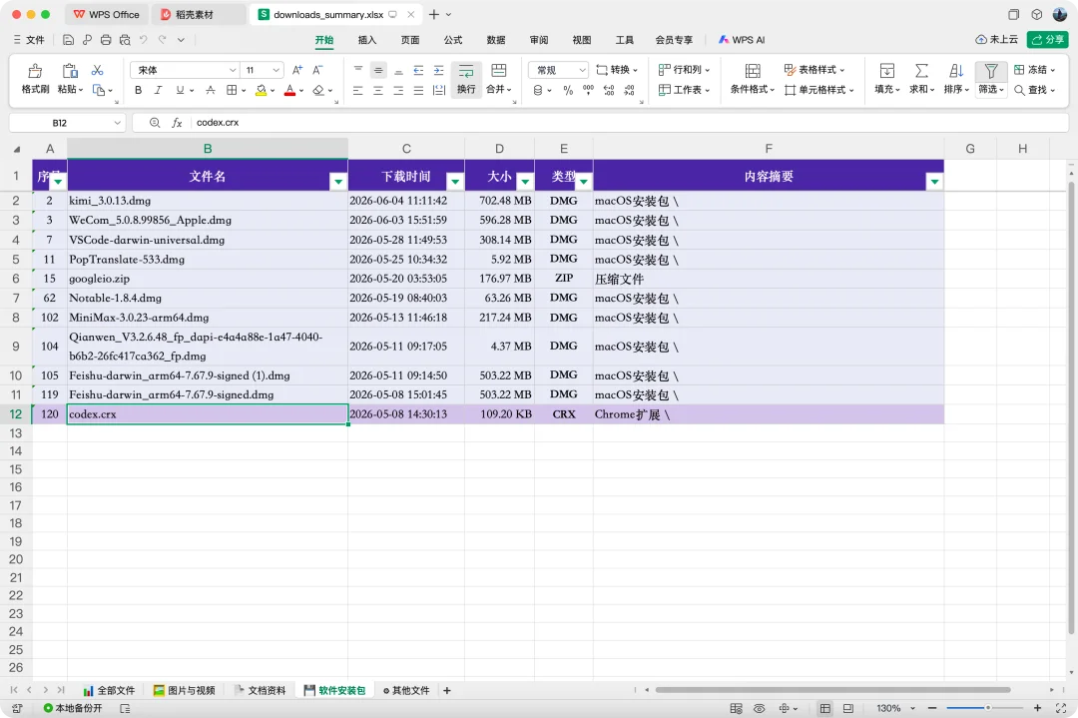Expand the 宋体 font name dropdown
The width and height of the screenshot is (1078, 718).
point(233,70)
